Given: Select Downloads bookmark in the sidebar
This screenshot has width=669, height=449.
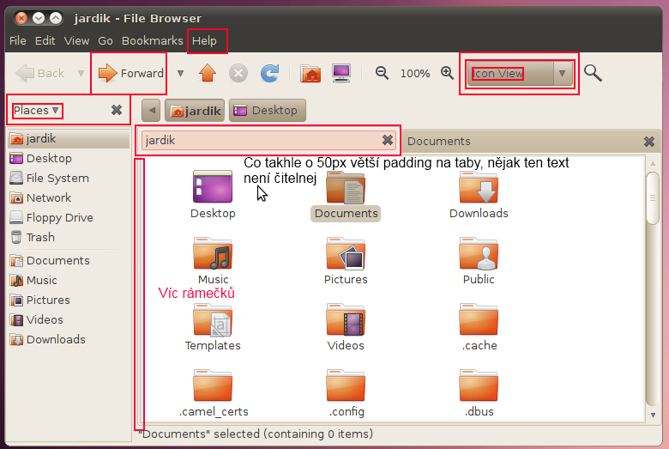Looking at the screenshot, I should coord(69,339).
